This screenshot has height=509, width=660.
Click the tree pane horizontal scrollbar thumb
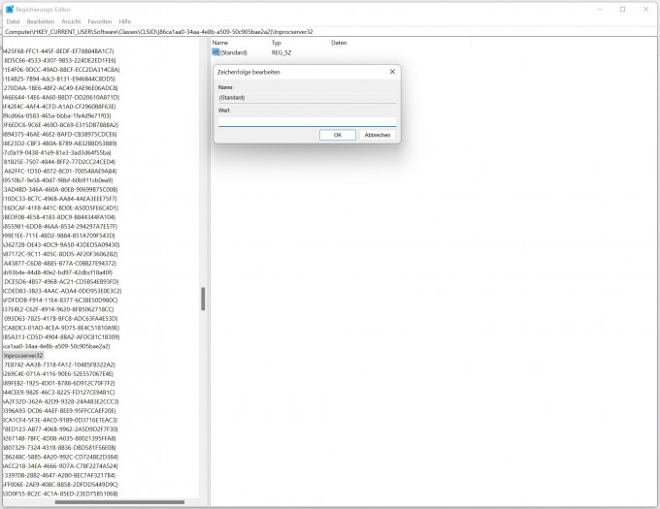(x=119, y=502)
